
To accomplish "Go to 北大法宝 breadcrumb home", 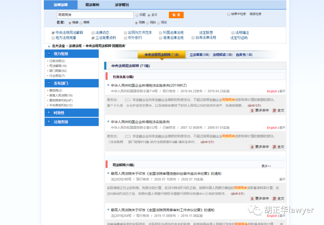I will coord(58,46).
